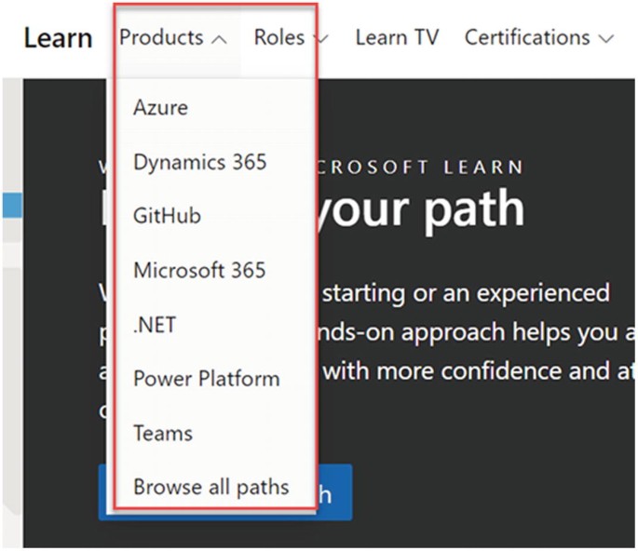Select GitHub from the product list
This screenshot has height=551, width=638.
pyautogui.click(x=167, y=216)
